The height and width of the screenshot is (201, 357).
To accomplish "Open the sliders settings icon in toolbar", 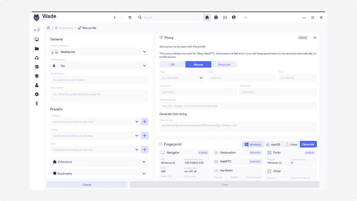I will coord(225,17).
